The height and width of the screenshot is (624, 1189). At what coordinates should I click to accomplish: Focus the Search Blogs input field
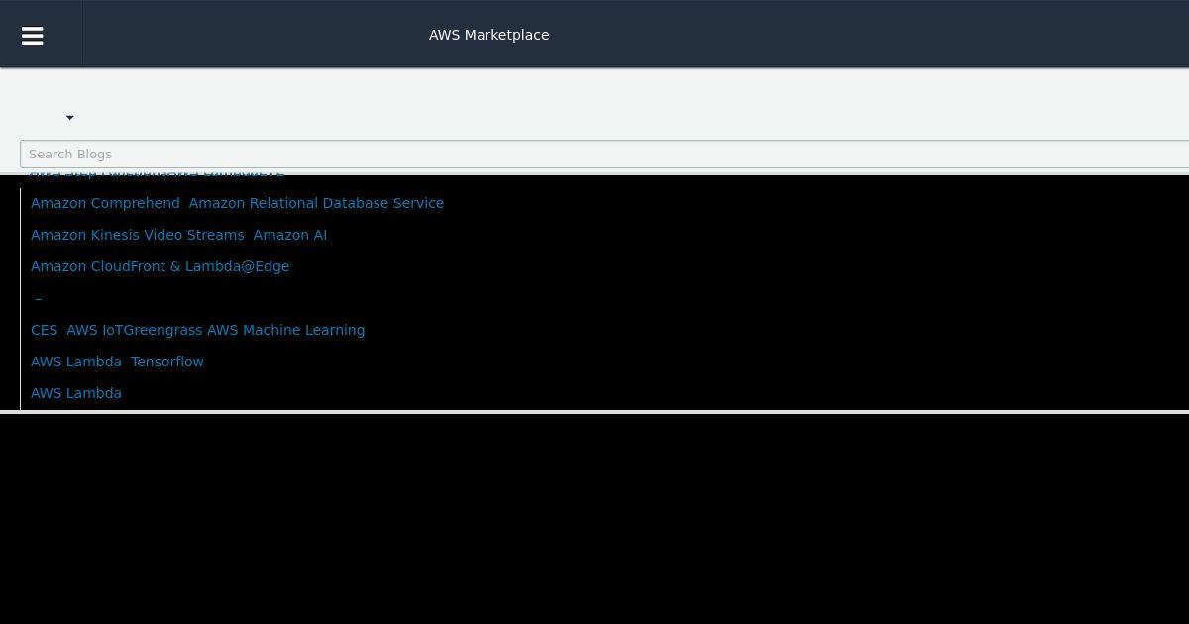point(604,154)
